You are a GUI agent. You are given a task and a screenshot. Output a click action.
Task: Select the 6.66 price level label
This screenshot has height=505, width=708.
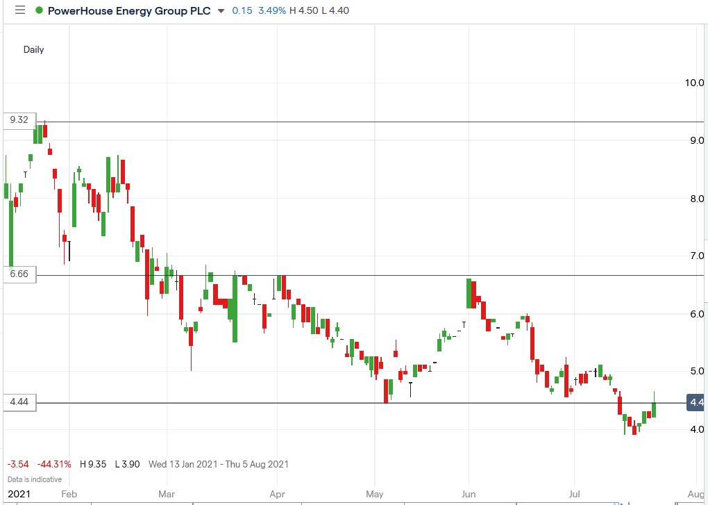(18, 274)
